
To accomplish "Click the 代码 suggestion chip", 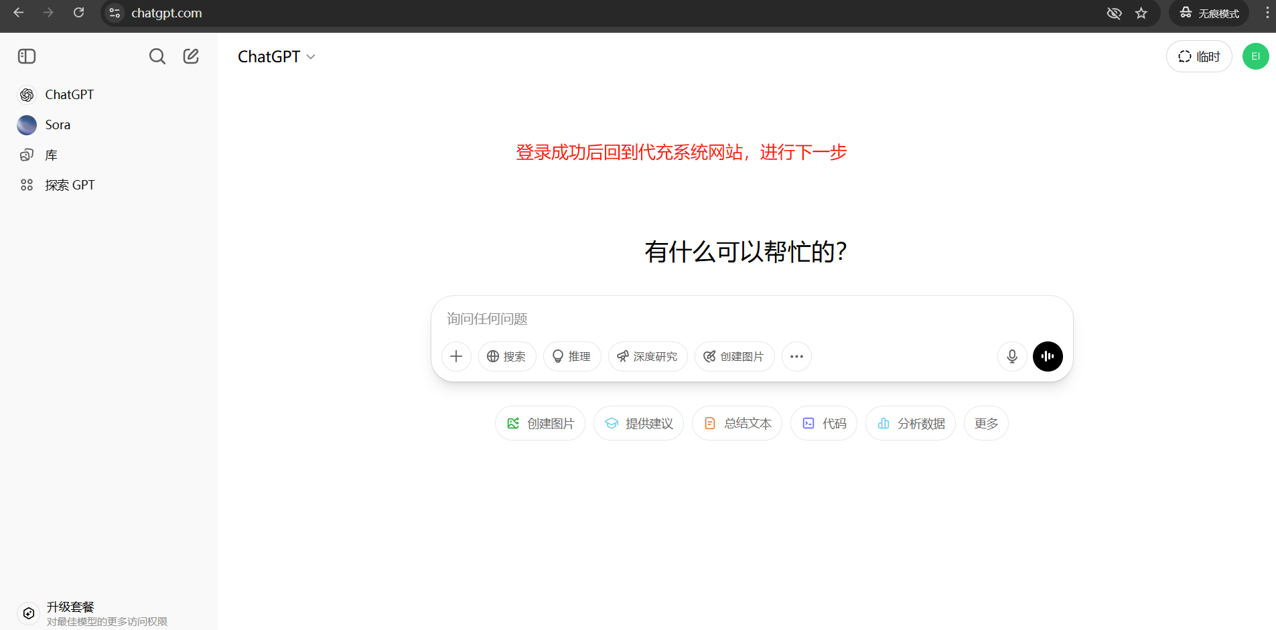I will pos(824,423).
